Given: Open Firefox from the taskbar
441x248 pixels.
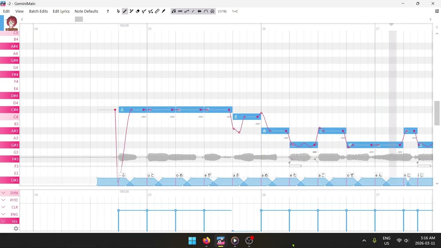Looking at the screenshot, I should point(206,241).
